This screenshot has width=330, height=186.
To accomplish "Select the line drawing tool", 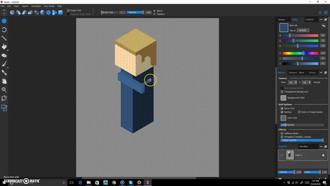I will (x=4, y=38).
